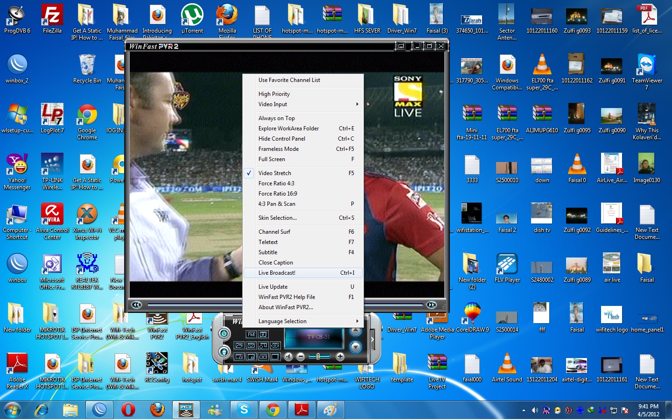Increase volume with the plus button
This screenshot has height=420, width=672.
click(x=340, y=356)
